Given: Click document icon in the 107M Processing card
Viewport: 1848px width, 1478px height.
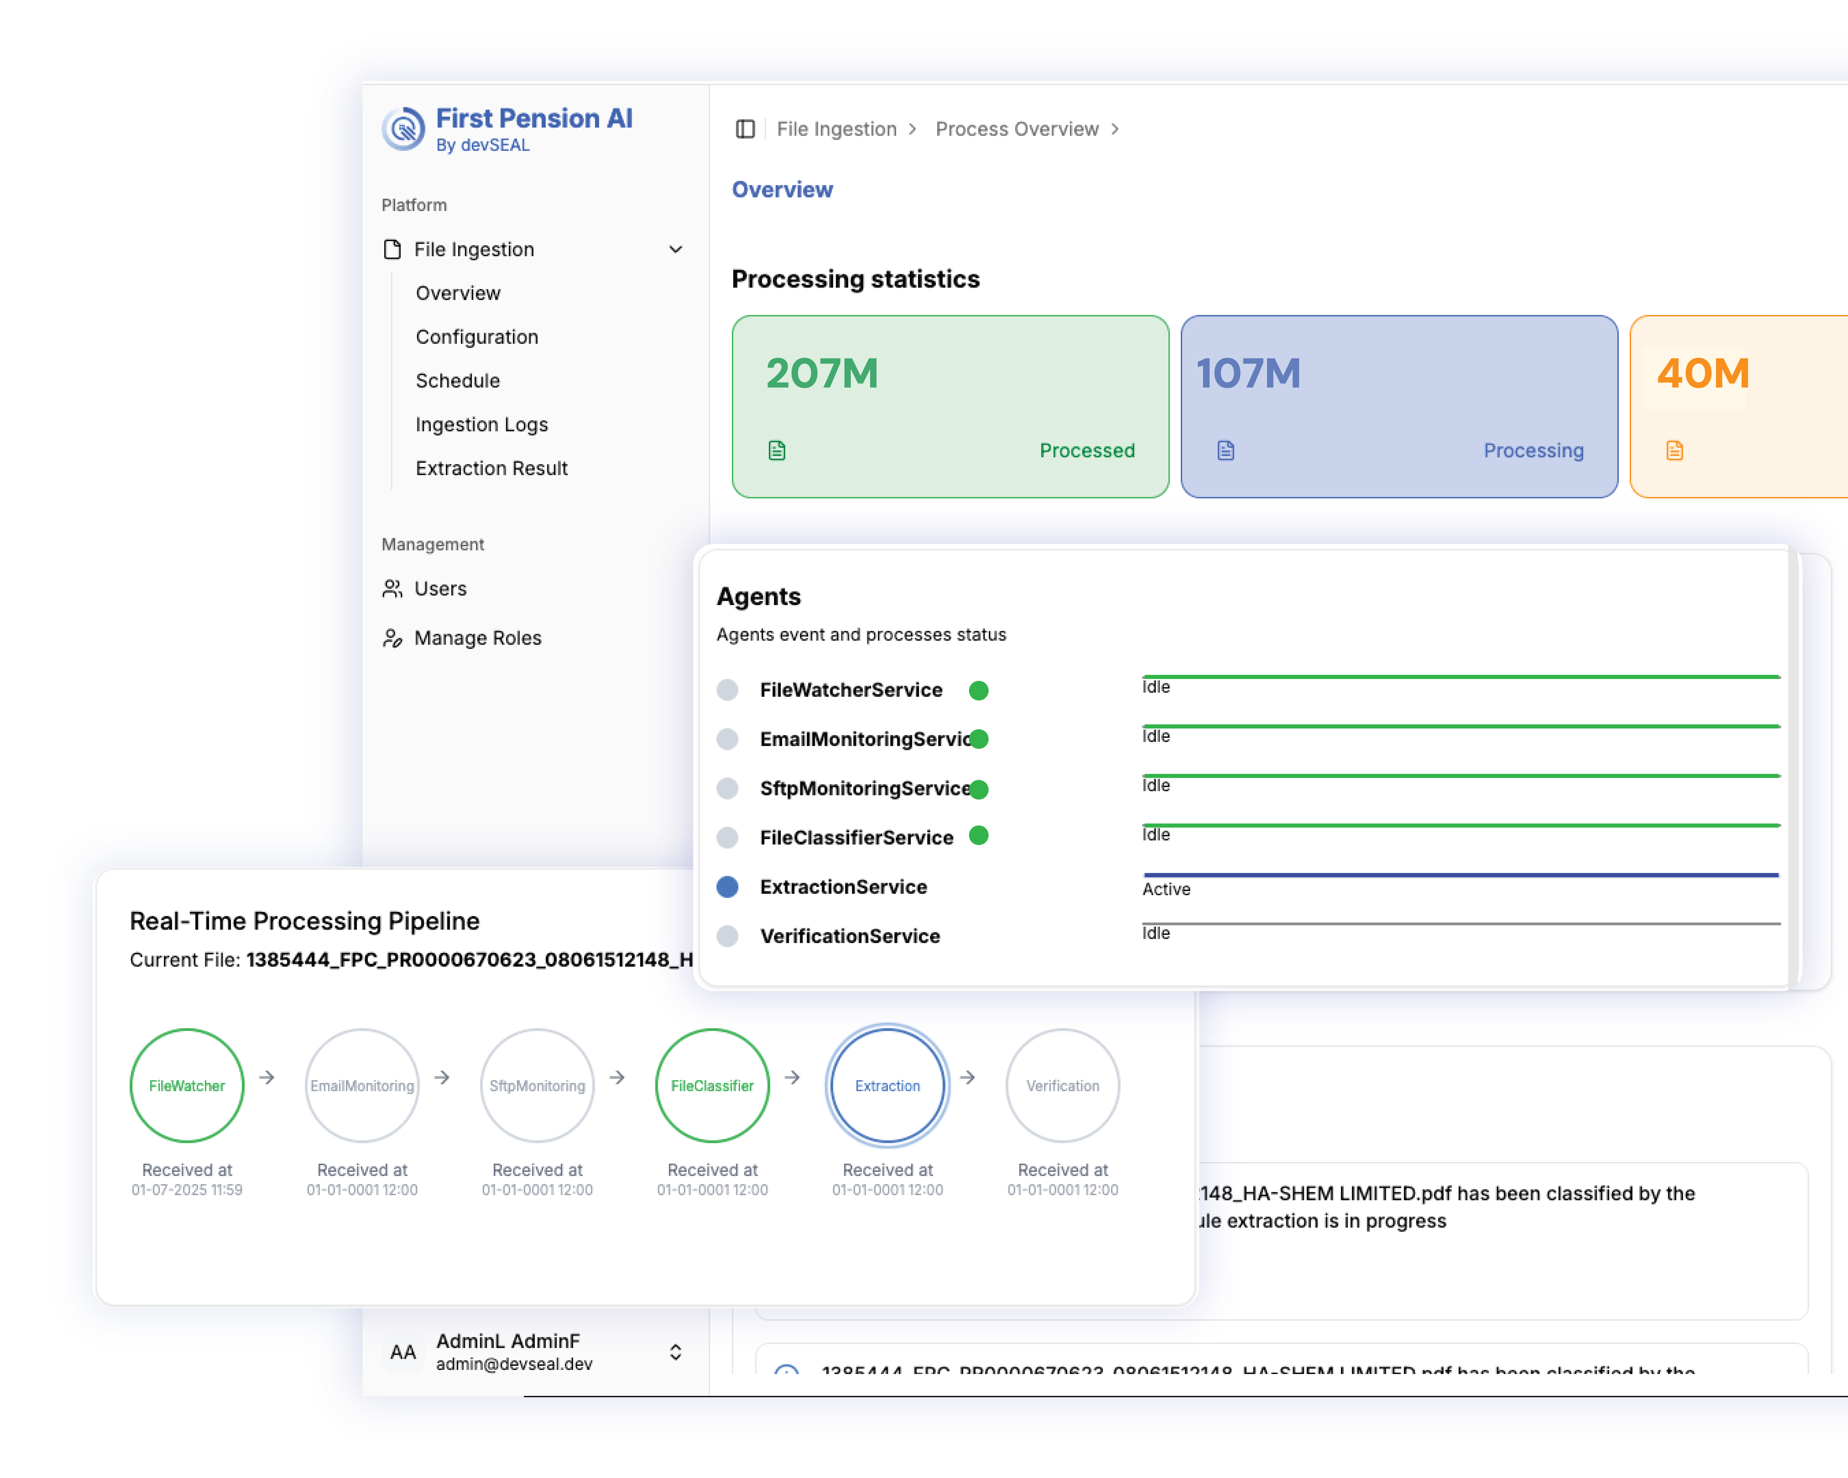Looking at the screenshot, I should coord(1226,451).
